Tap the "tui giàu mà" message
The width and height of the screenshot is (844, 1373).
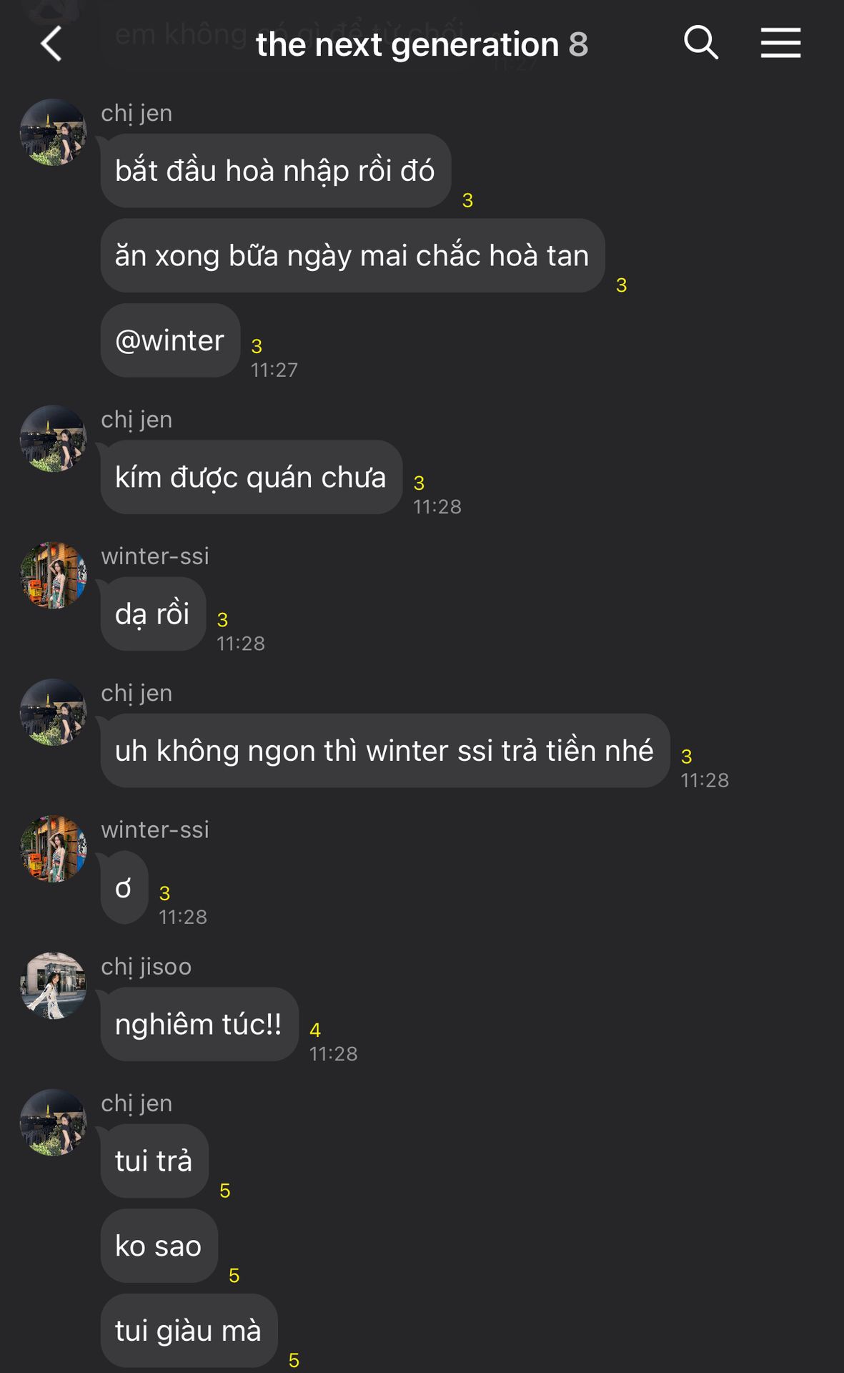(189, 1330)
